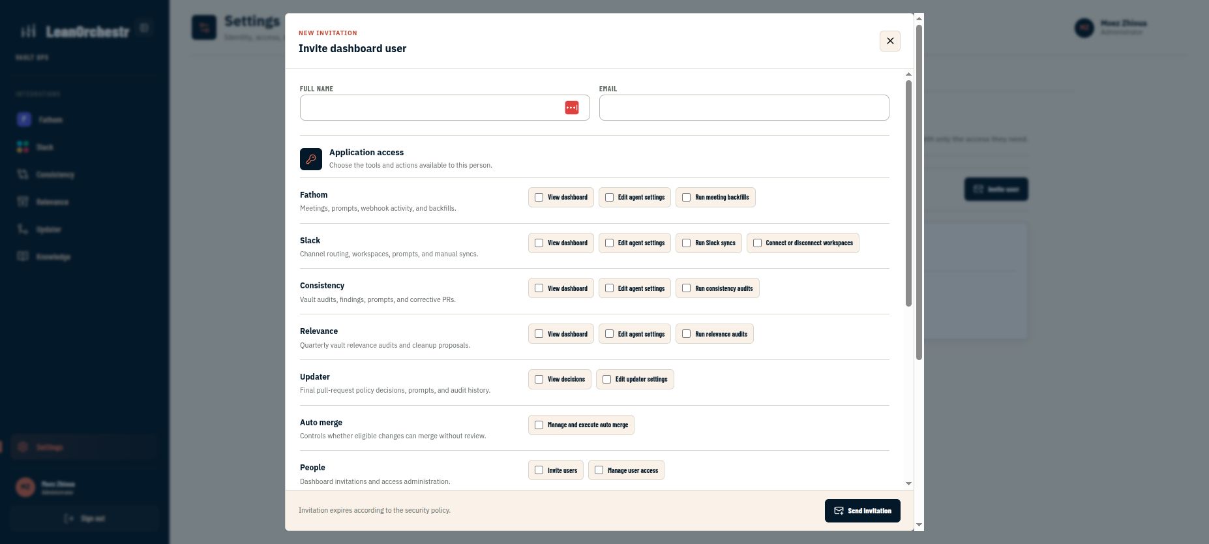Click the Settings gear sidebar icon

pyautogui.click(x=23, y=447)
